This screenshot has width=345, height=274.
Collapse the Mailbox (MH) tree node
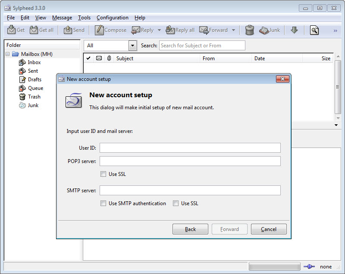(x=8, y=54)
